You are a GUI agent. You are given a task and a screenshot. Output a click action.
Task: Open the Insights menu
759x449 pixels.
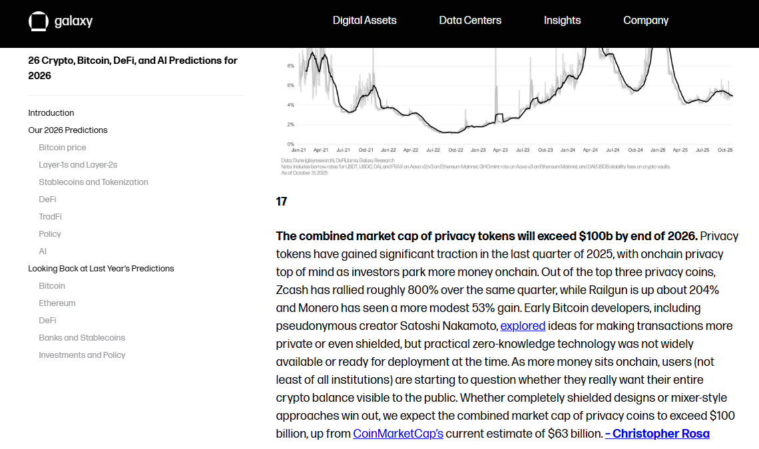pos(562,21)
